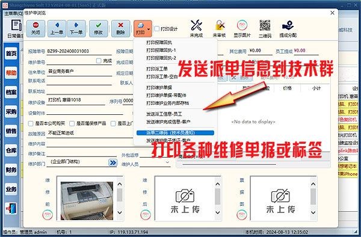Expand the 维护人员 dropdown
This screenshot has width=361, height=237.
pos(167,162)
